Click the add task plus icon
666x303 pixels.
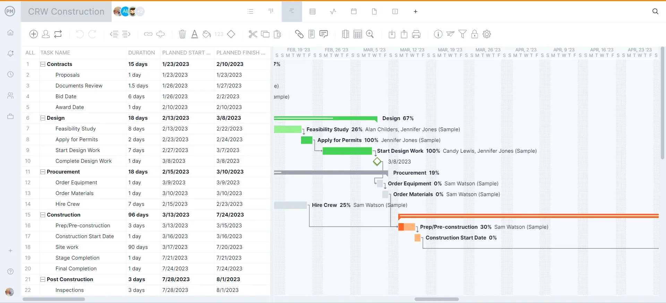[x=34, y=34]
